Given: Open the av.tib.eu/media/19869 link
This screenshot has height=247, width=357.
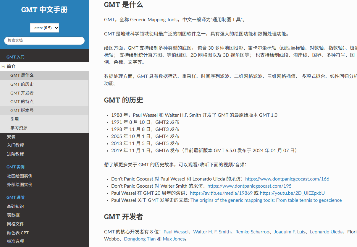Looking at the screenshot, I should [221, 193].
